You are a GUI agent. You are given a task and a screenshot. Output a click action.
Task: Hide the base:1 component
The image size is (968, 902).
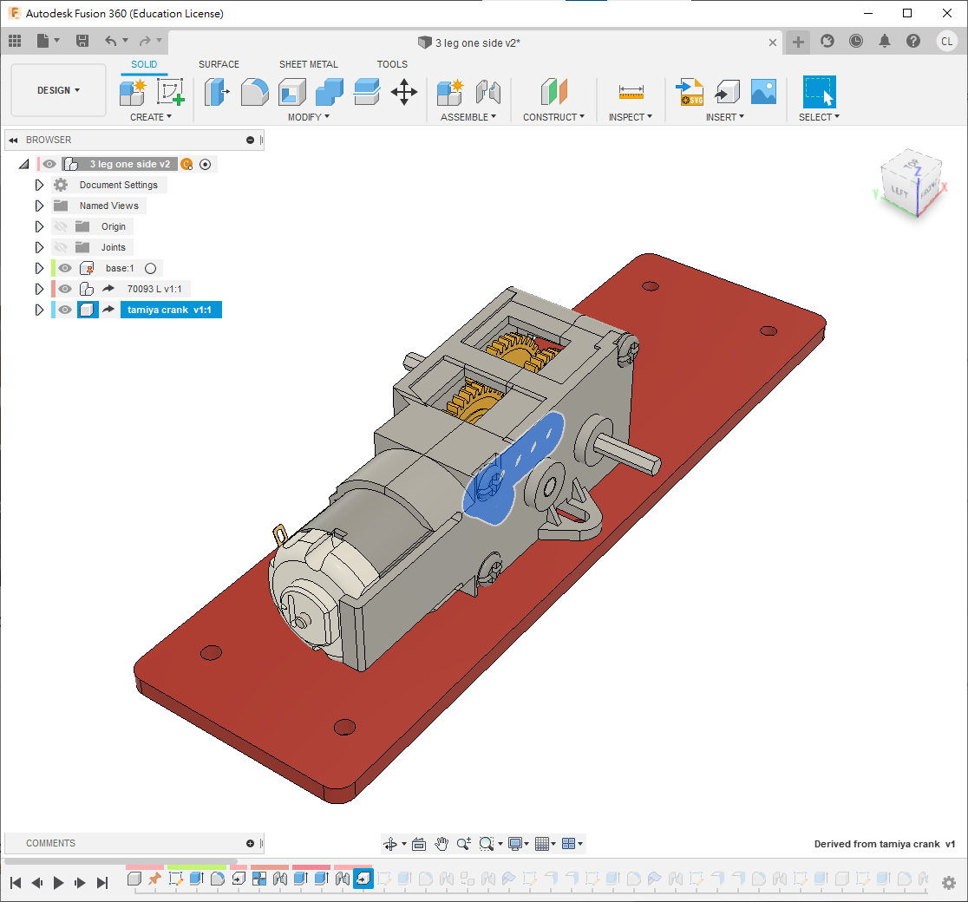pyautogui.click(x=65, y=269)
